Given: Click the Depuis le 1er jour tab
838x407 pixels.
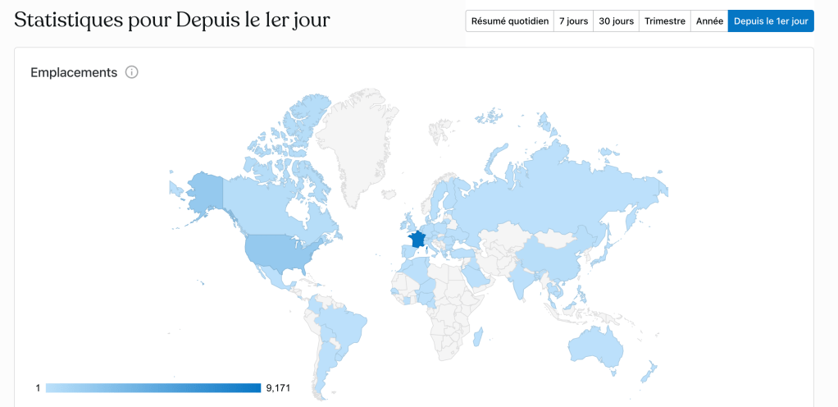Looking at the screenshot, I should [770, 21].
